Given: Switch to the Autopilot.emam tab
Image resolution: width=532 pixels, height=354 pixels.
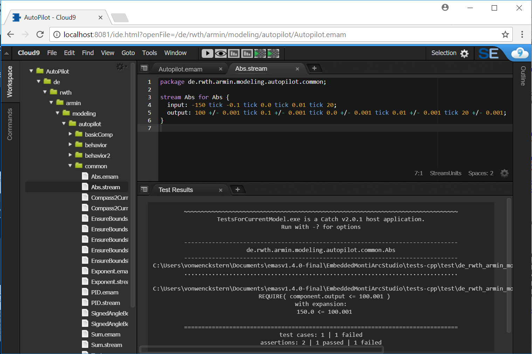Looking at the screenshot, I should [180, 69].
